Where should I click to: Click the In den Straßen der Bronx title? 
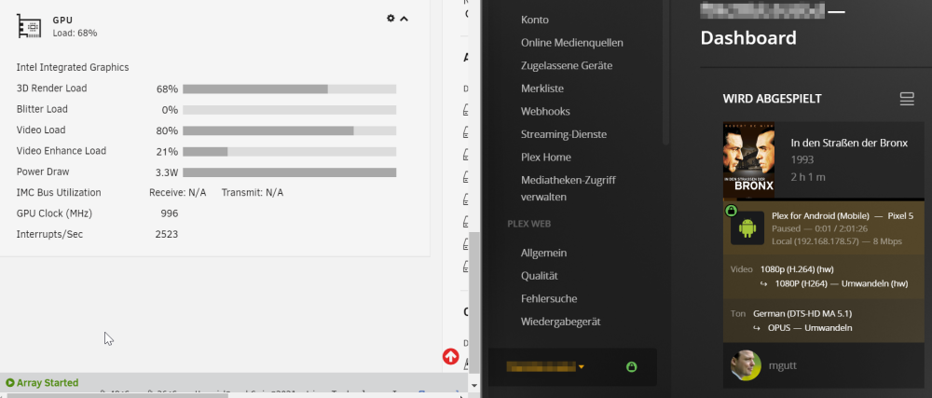click(849, 144)
